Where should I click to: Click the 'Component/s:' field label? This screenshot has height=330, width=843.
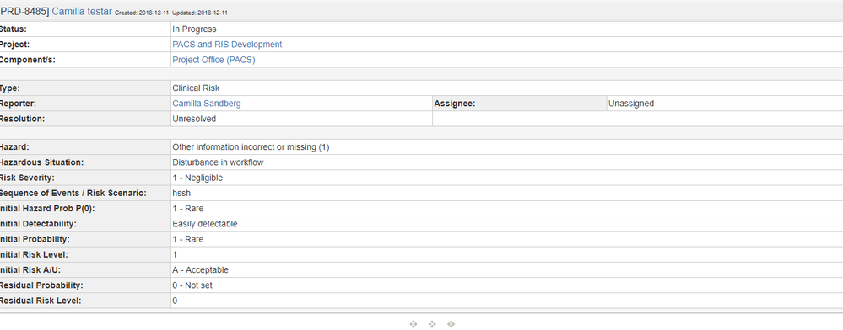pos(27,60)
